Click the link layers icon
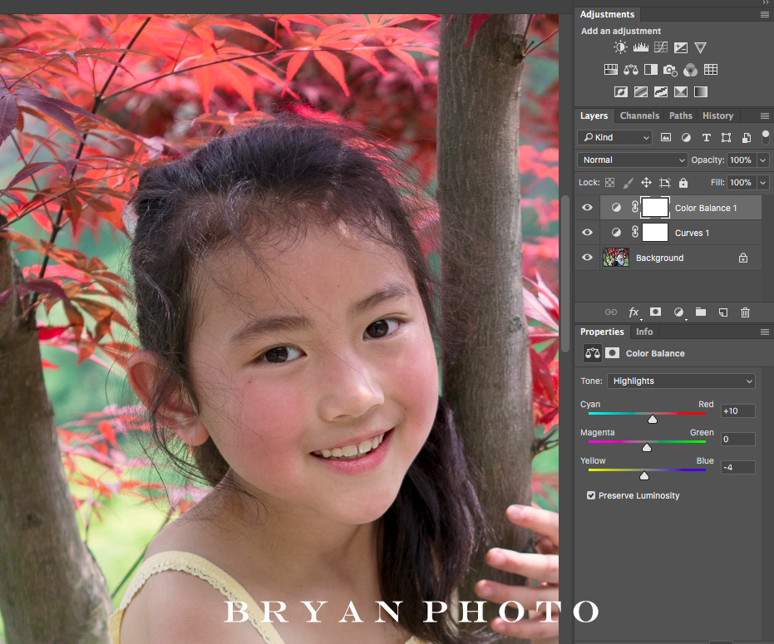Screen dimensions: 774x644 coord(610,312)
